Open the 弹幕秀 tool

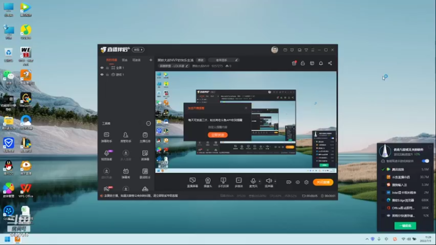pos(126,173)
